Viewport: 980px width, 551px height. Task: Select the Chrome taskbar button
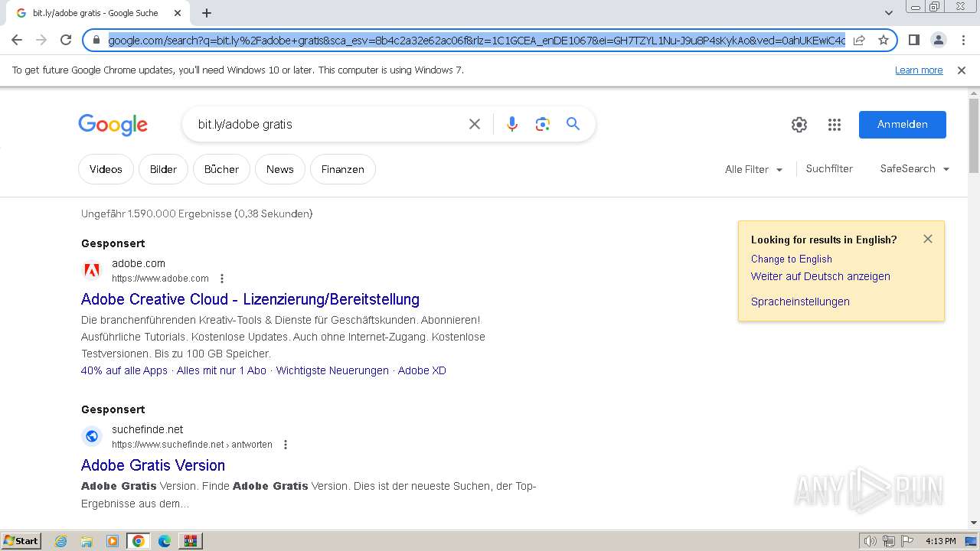pyautogui.click(x=139, y=541)
